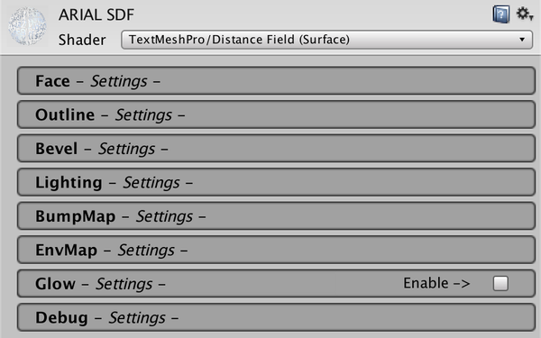Open the Bevel Settings section
Screen dimensions: 541x338
(276, 149)
